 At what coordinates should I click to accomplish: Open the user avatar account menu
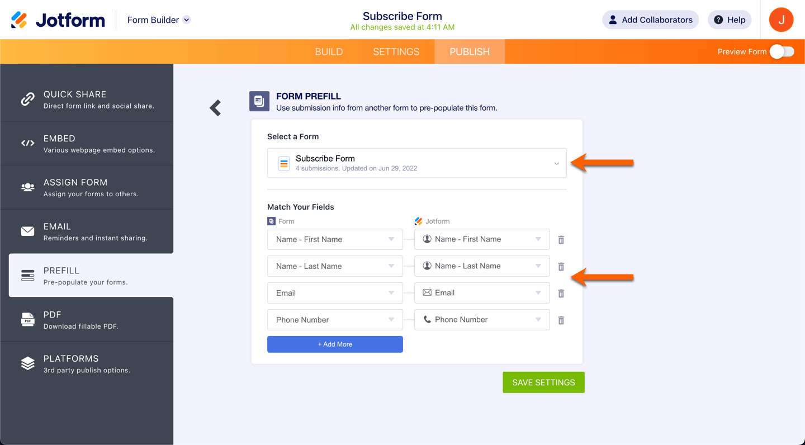(781, 20)
